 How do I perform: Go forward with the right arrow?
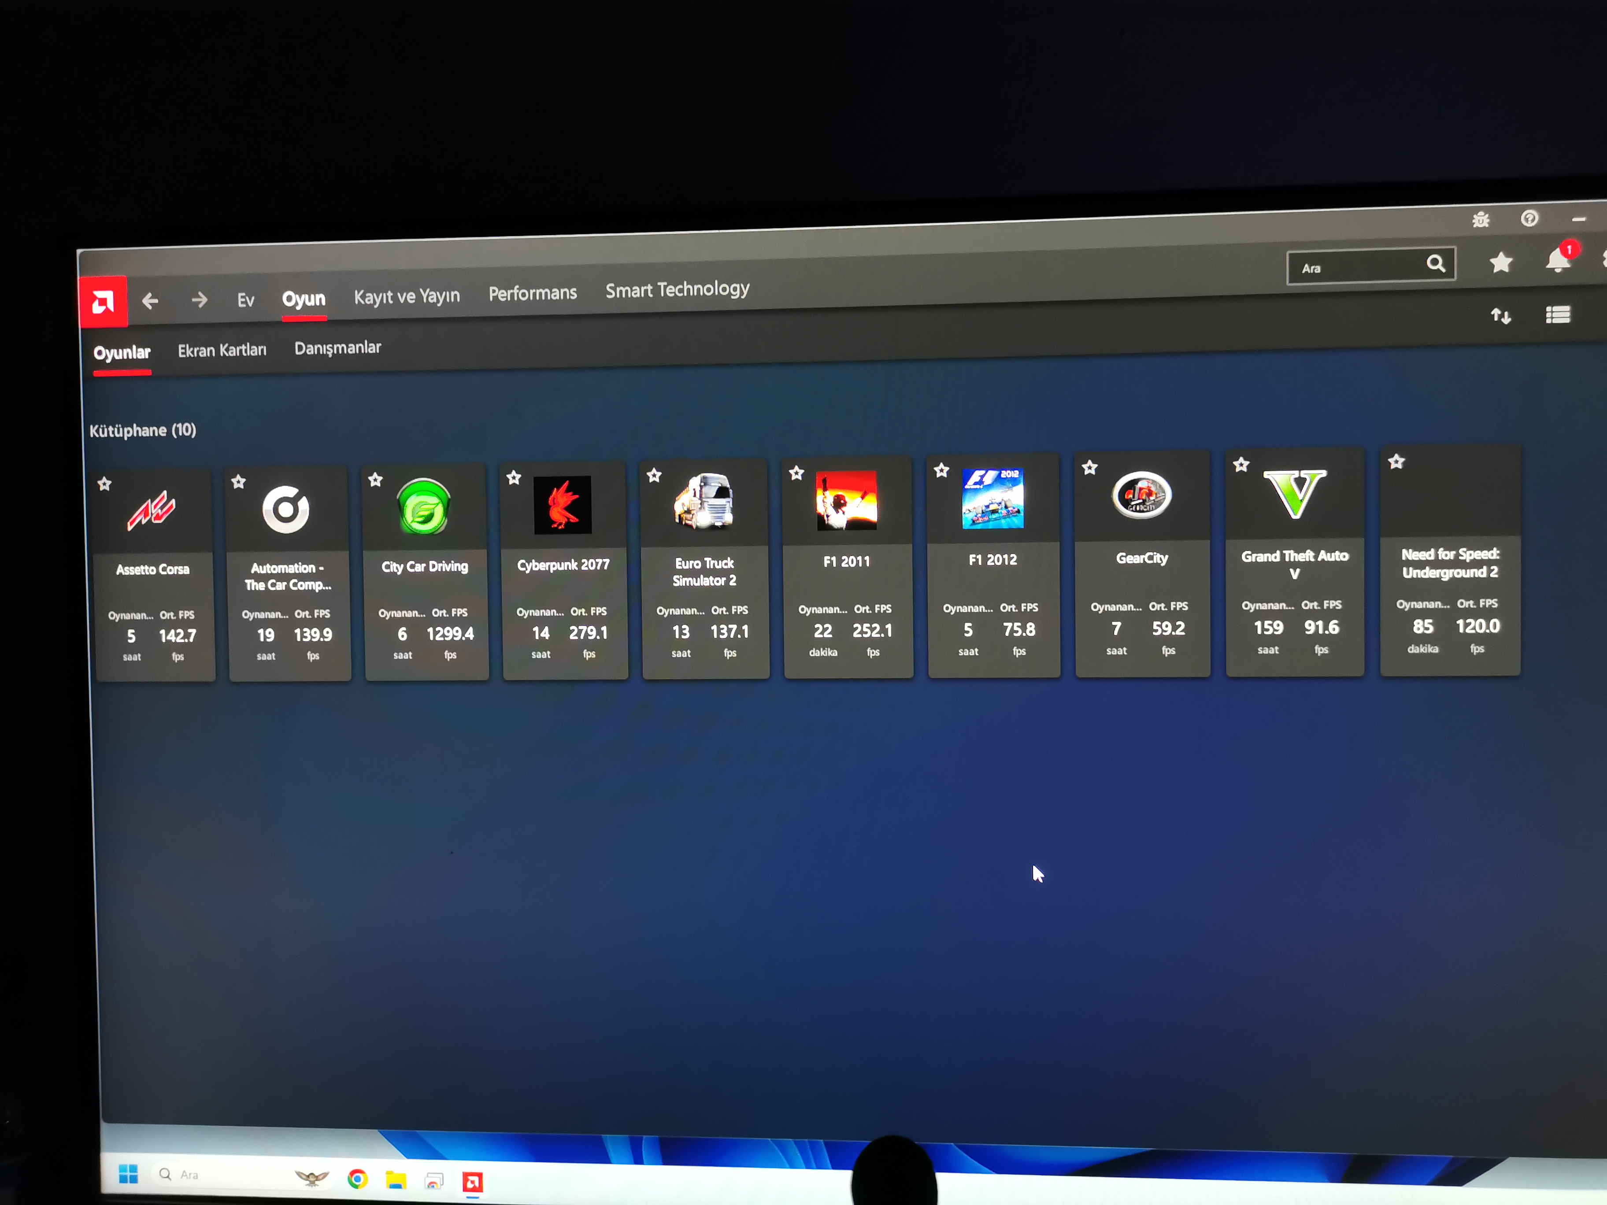click(199, 299)
